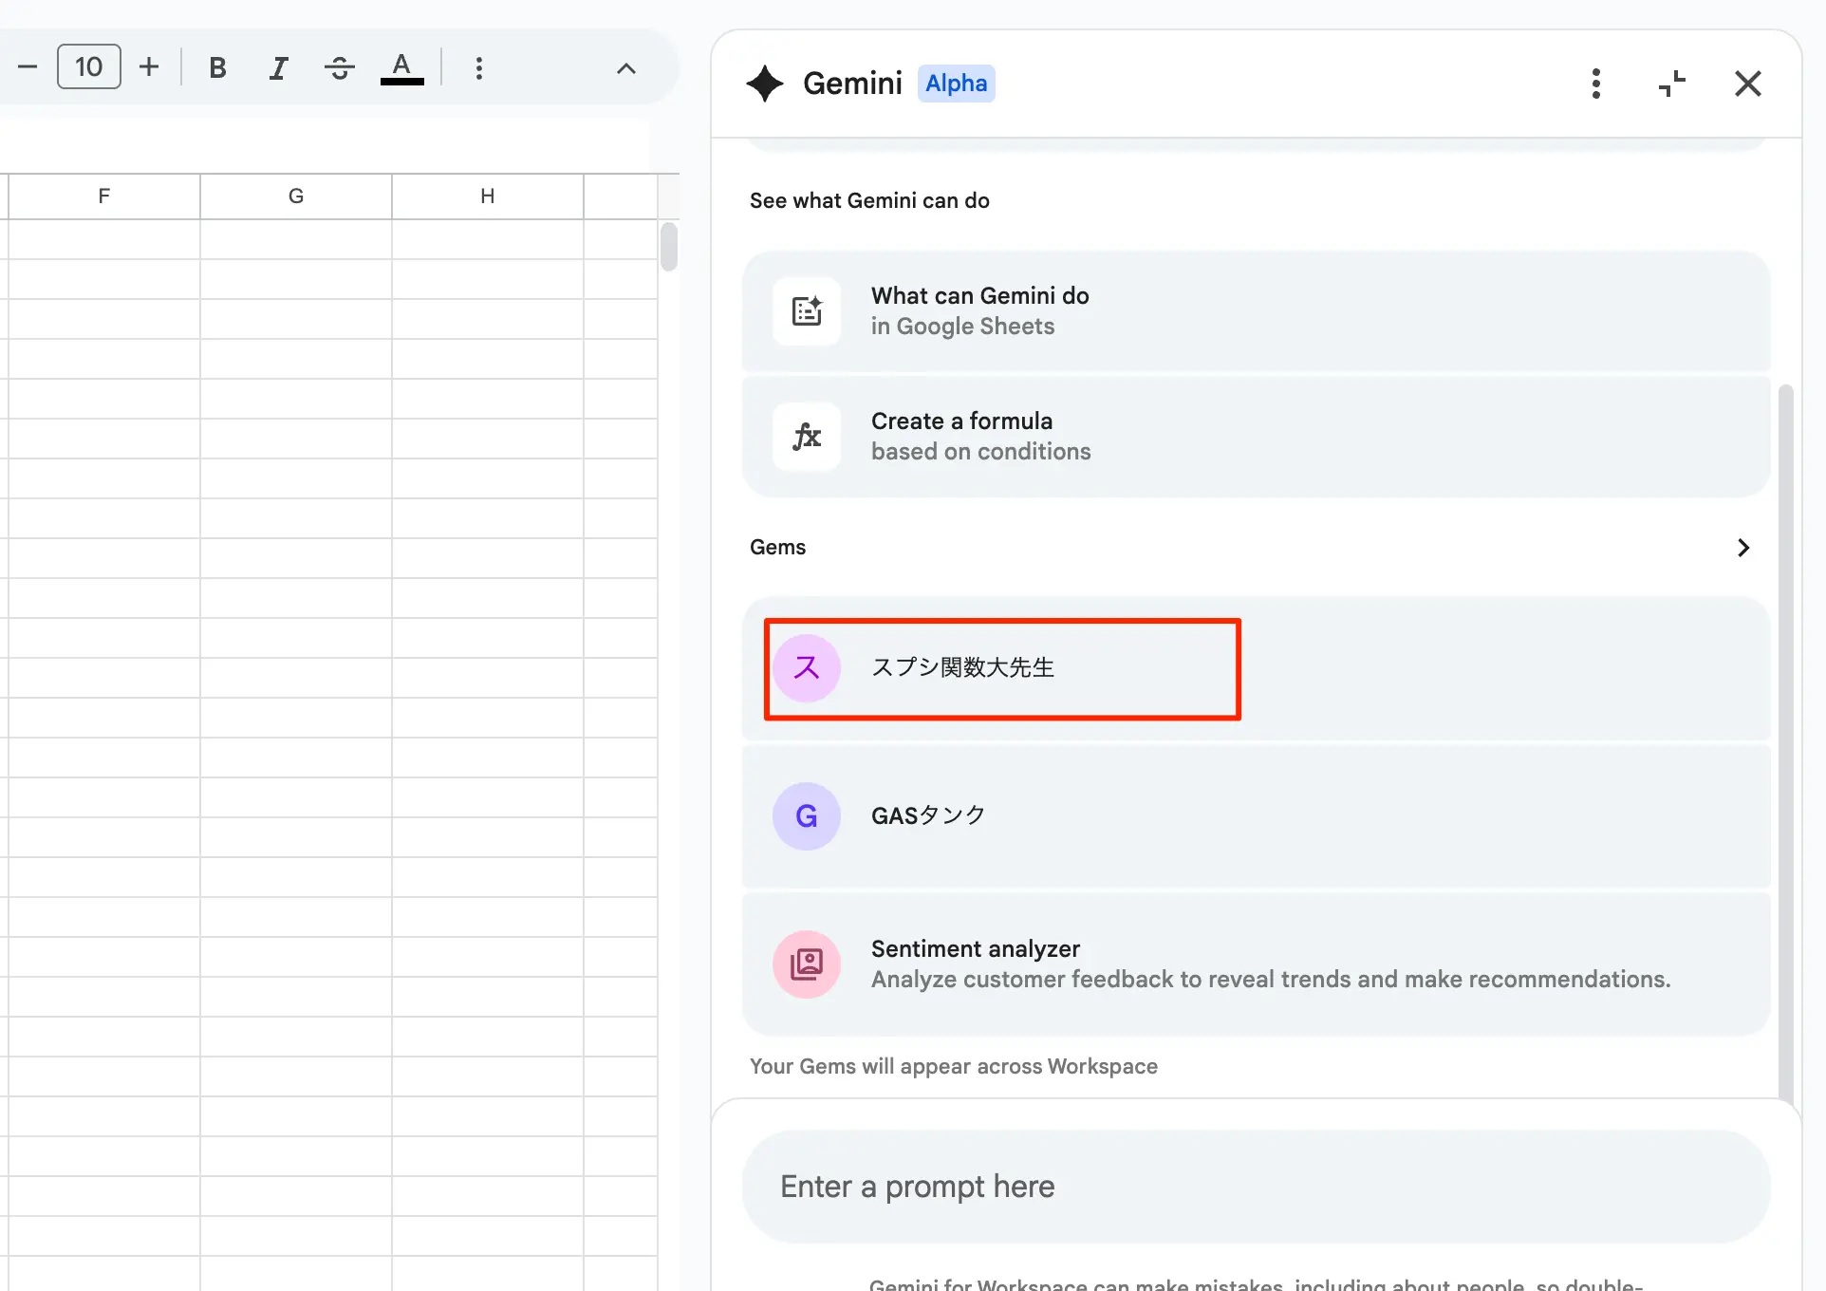Open 'Create a formula' suggestion card
The height and width of the screenshot is (1291, 1826).
pos(1257,437)
